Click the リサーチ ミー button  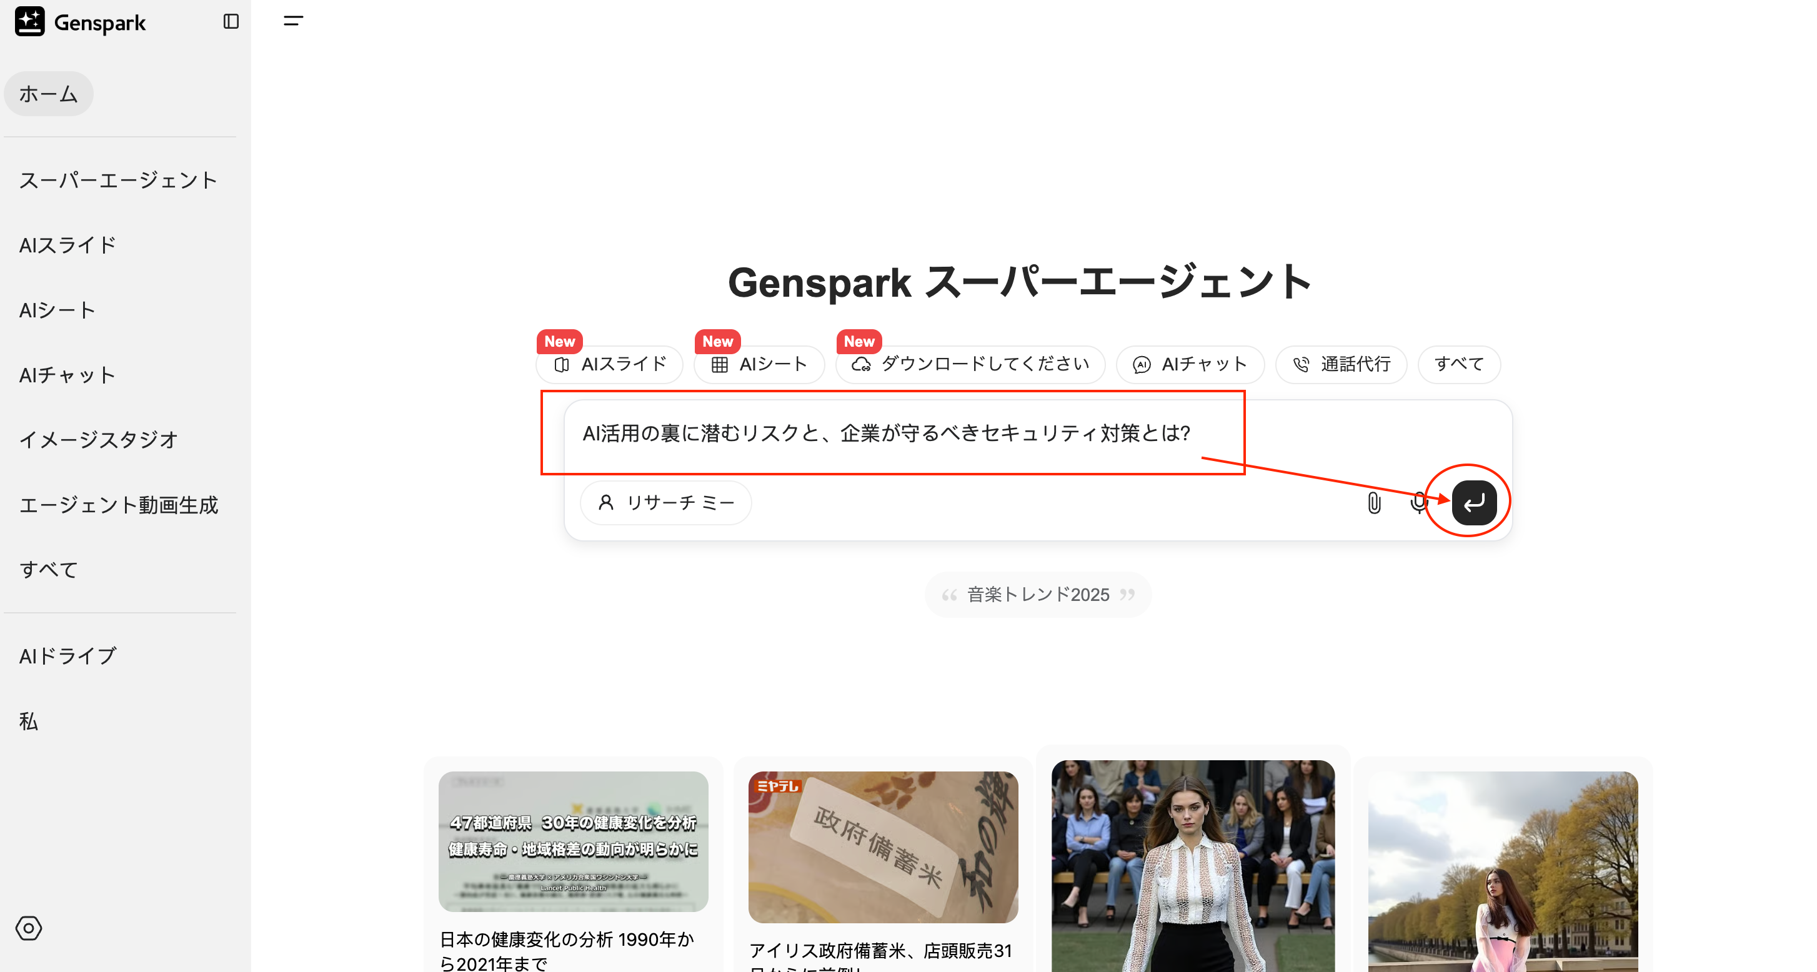pos(666,503)
